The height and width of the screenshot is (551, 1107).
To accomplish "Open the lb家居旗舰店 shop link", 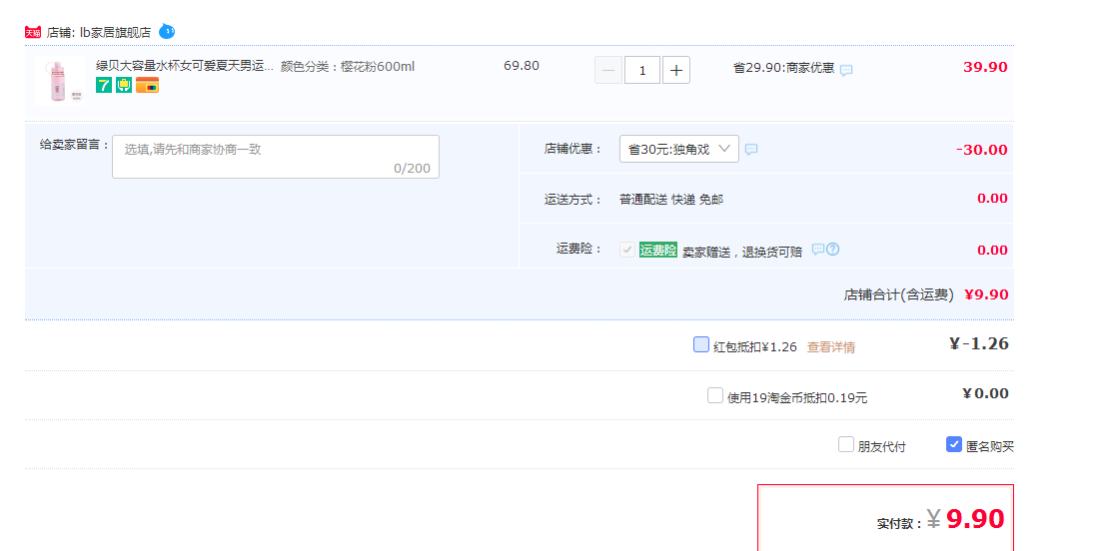I will point(116,33).
